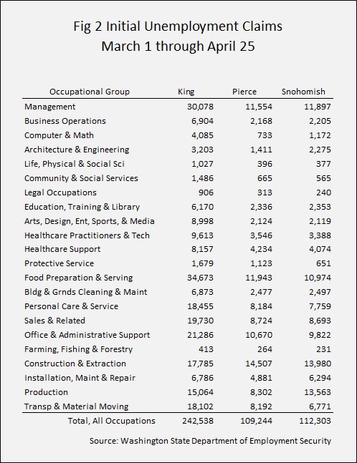Click the figure title Initial Unemployment Claims

[x=178, y=26]
